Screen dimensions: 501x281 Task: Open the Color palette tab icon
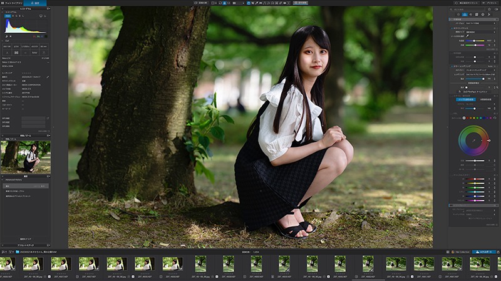[465, 14]
